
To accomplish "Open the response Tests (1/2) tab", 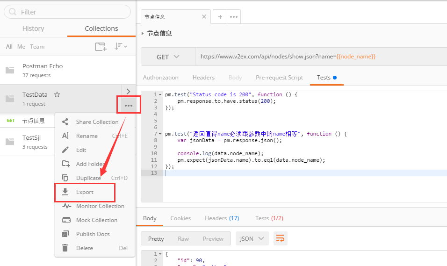I will click(x=269, y=218).
